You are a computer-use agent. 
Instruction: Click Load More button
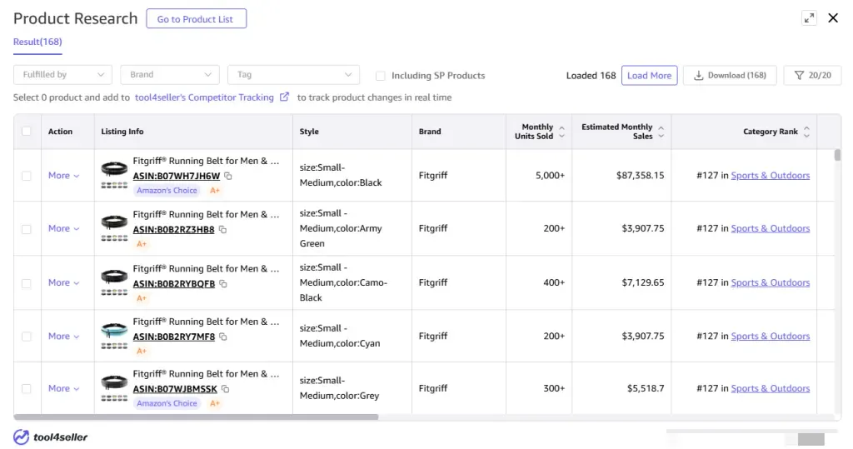650,75
